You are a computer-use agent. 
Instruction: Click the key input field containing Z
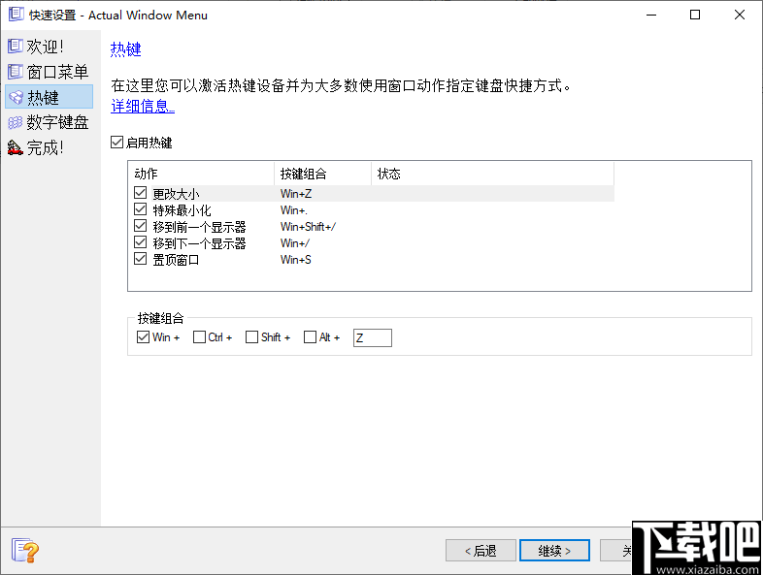tap(372, 337)
